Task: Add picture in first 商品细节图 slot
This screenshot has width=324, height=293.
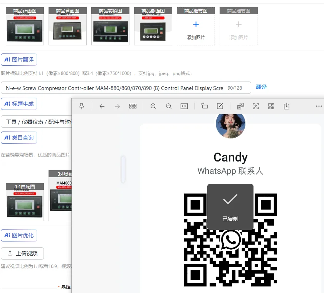Action: click(196, 26)
